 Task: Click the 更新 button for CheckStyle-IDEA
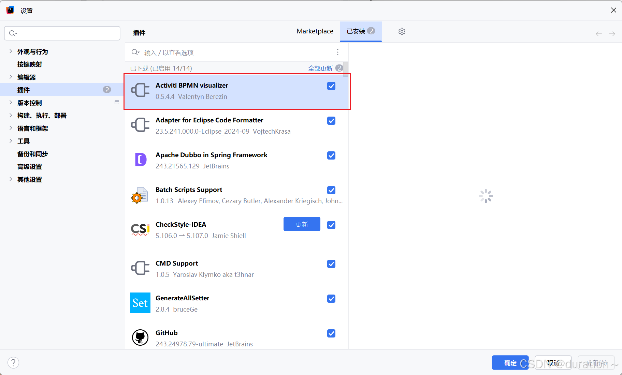[302, 224]
